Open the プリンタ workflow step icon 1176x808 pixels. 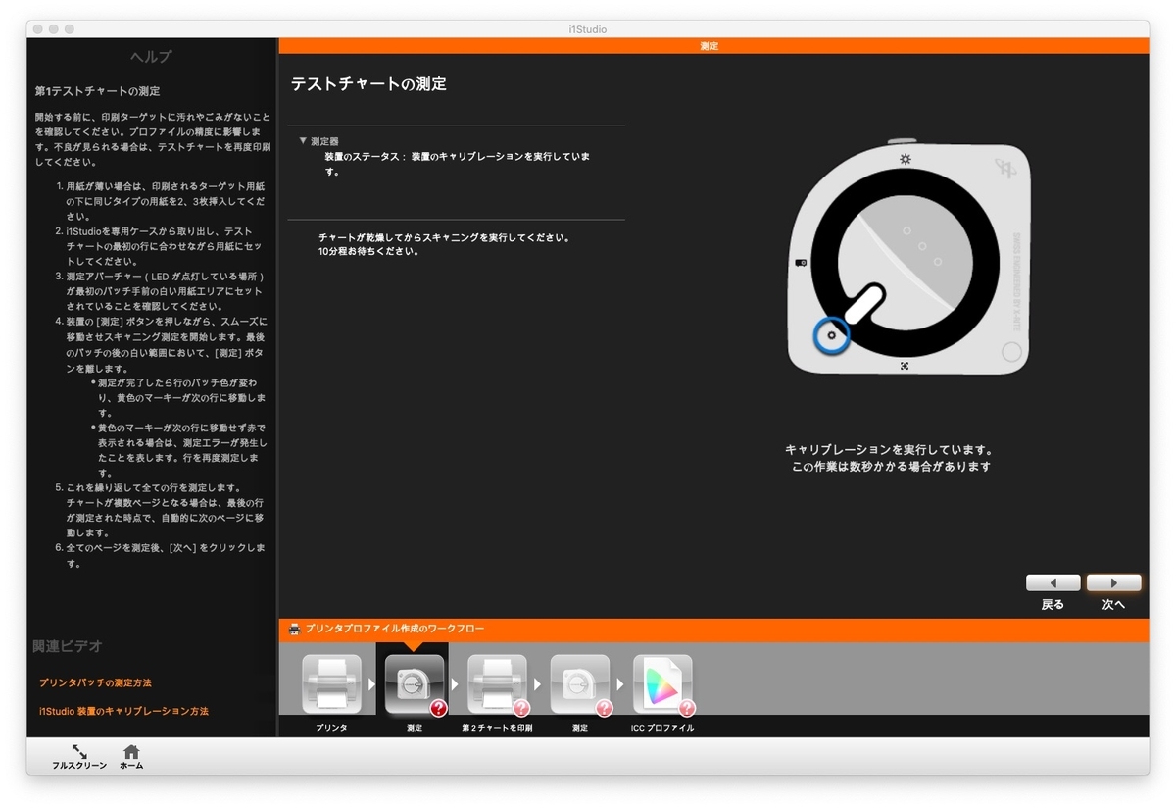pos(331,684)
